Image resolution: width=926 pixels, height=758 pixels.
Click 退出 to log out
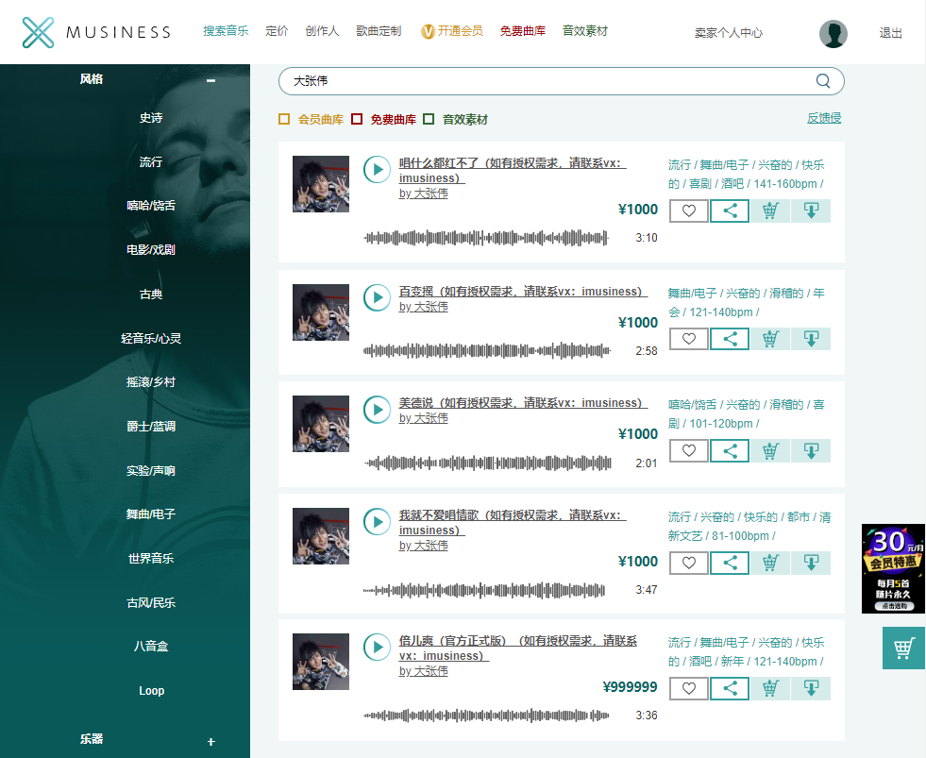(890, 33)
